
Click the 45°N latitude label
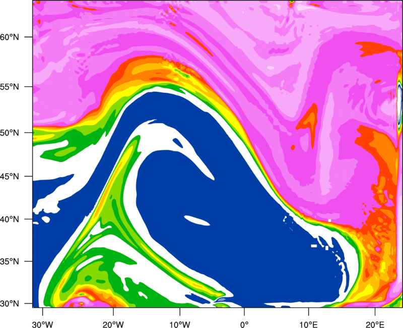pyautogui.click(x=10, y=177)
